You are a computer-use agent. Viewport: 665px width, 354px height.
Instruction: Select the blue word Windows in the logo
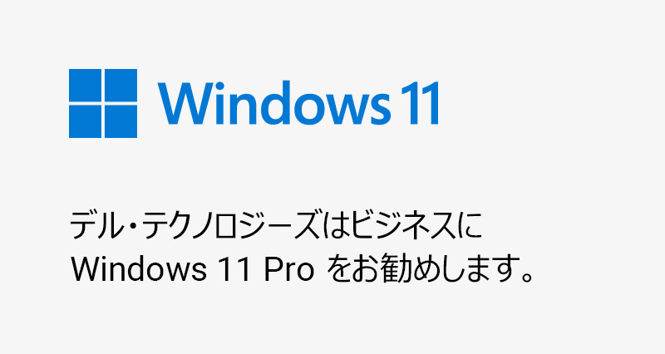(274, 102)
